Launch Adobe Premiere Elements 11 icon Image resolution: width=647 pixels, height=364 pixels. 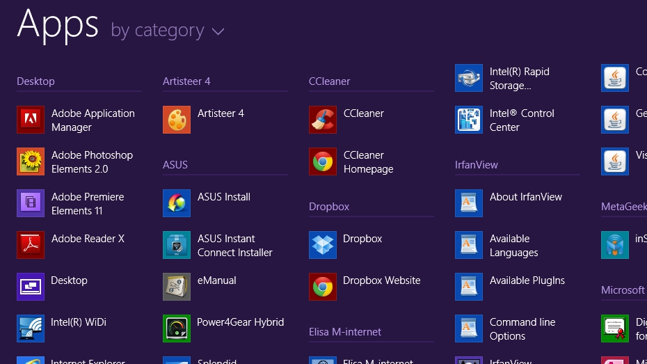(31, 203)
